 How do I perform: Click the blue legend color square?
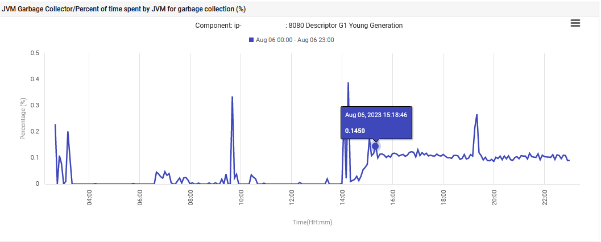pyautogui.click(x=251, y=40)
